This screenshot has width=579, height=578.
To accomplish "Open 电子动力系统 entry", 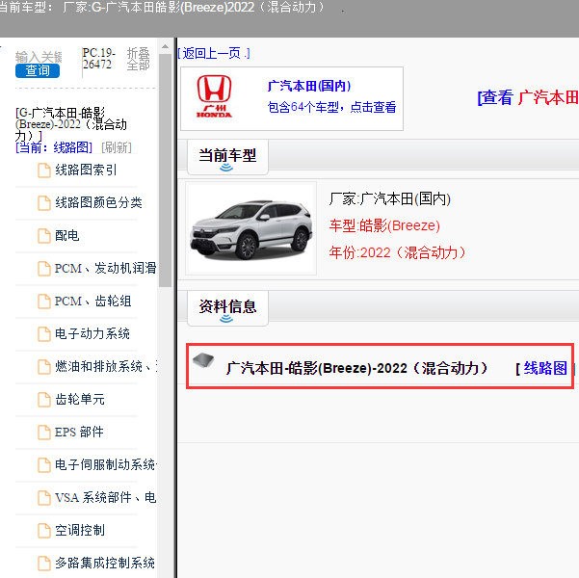I will (92, 333).
